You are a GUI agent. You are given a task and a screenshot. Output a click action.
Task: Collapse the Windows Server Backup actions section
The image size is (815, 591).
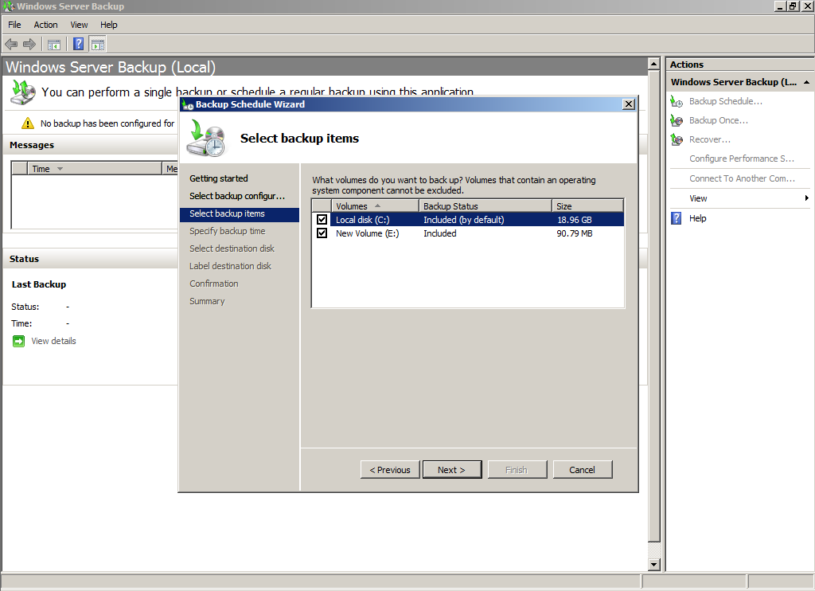[x=806, y=82]
